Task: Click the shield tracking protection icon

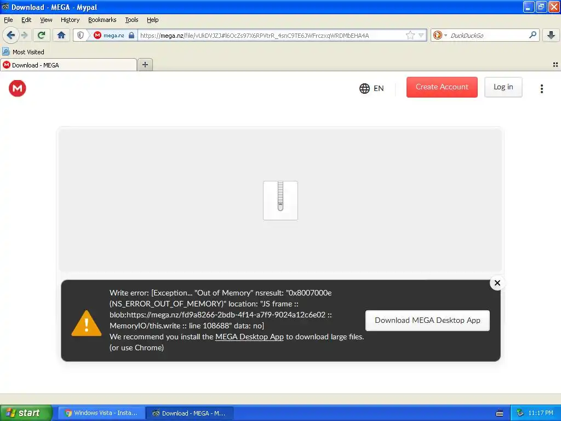Action: (x=81, y=35)
